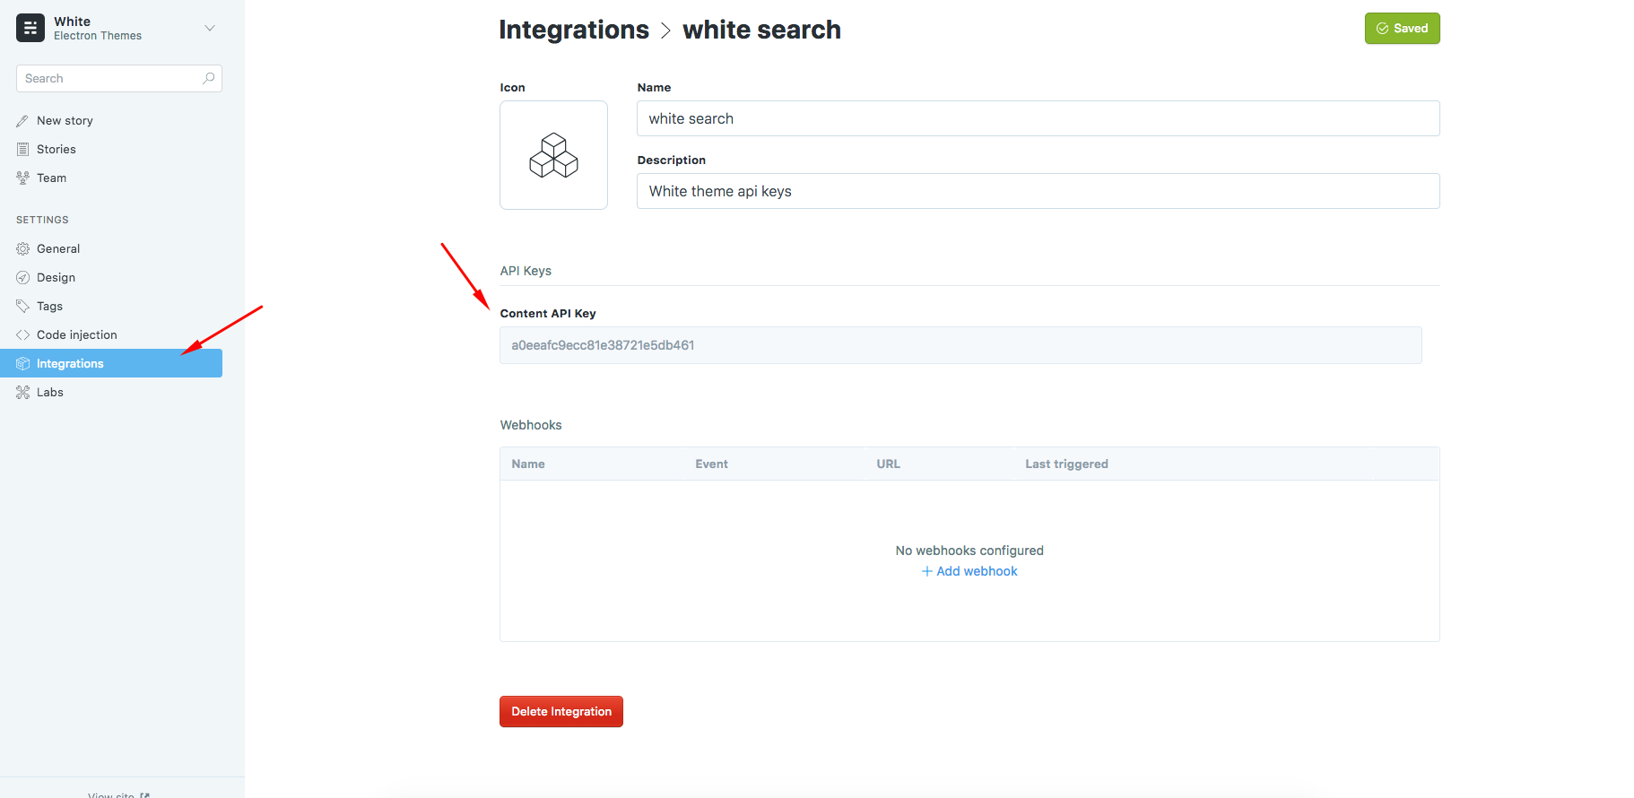Click the Design compass icon

tap(22, 278)
